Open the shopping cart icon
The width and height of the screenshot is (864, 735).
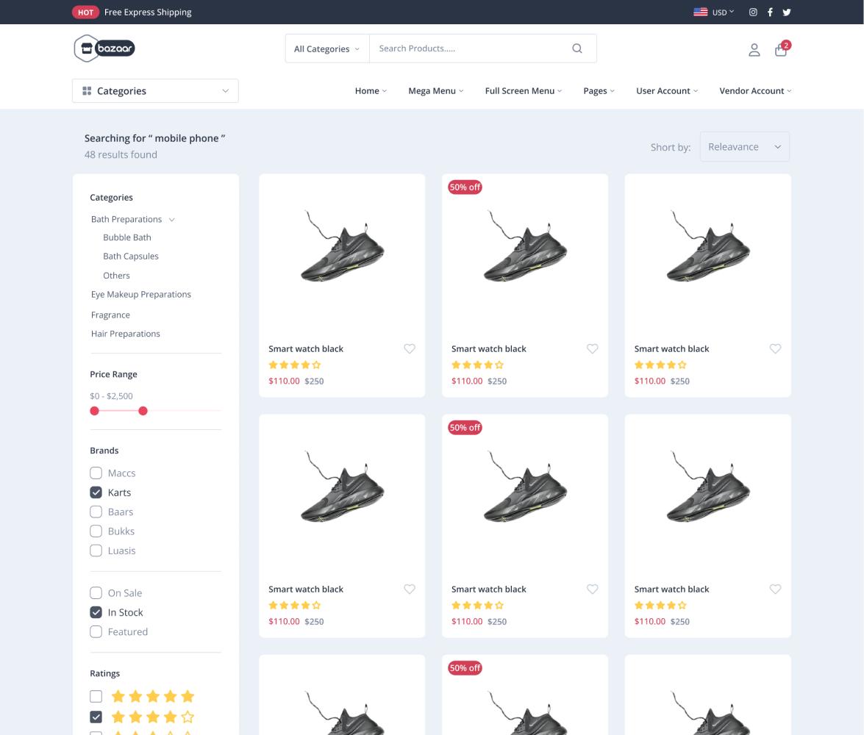coord(781,50)
